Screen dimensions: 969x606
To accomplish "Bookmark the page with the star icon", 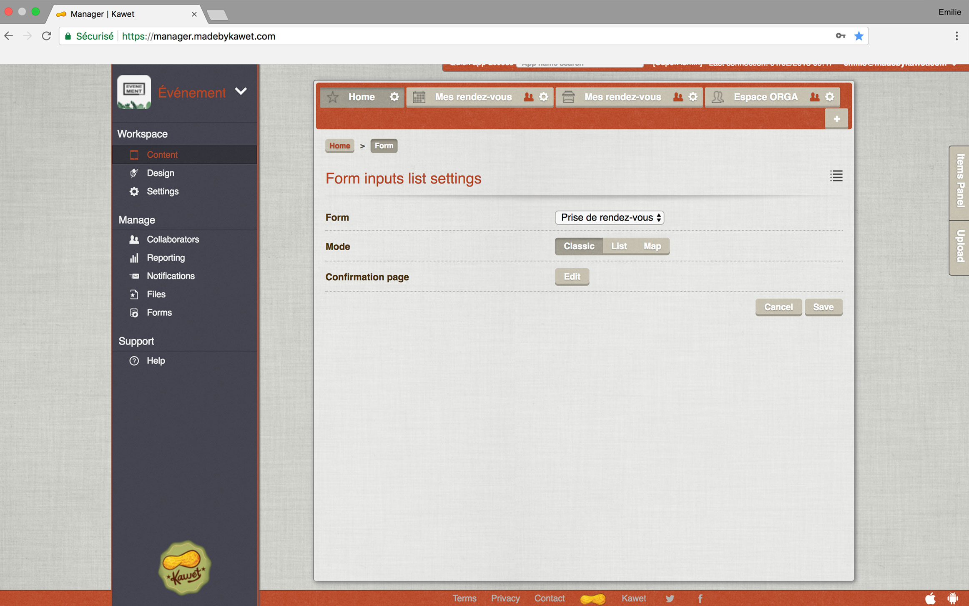I will tap(859, 36).
